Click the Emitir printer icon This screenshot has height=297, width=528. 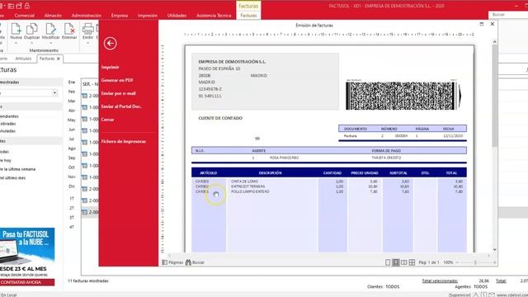click(x=88, y=29)
